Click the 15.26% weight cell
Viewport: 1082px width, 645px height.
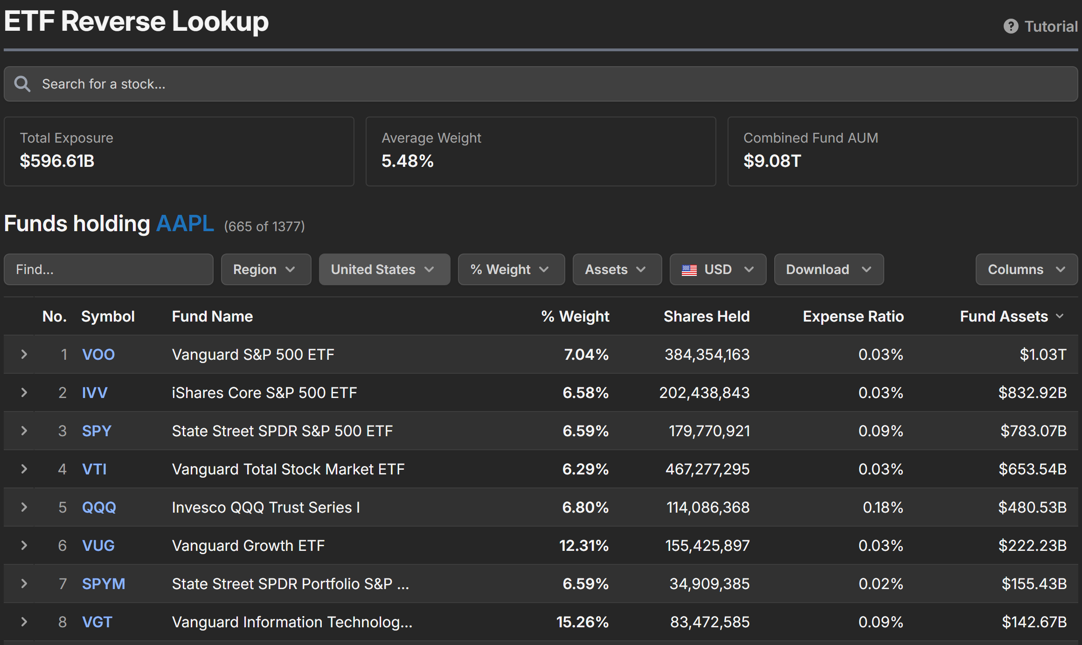point(583,622)
